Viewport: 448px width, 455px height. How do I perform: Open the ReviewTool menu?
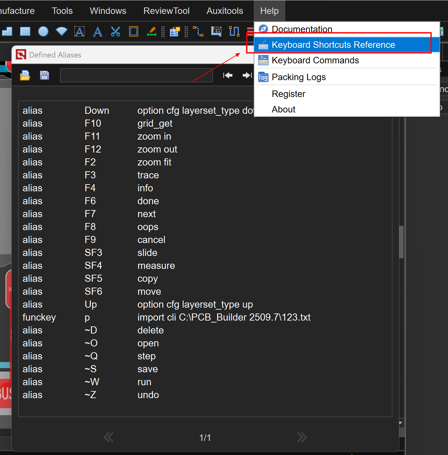tap(166, 11)
